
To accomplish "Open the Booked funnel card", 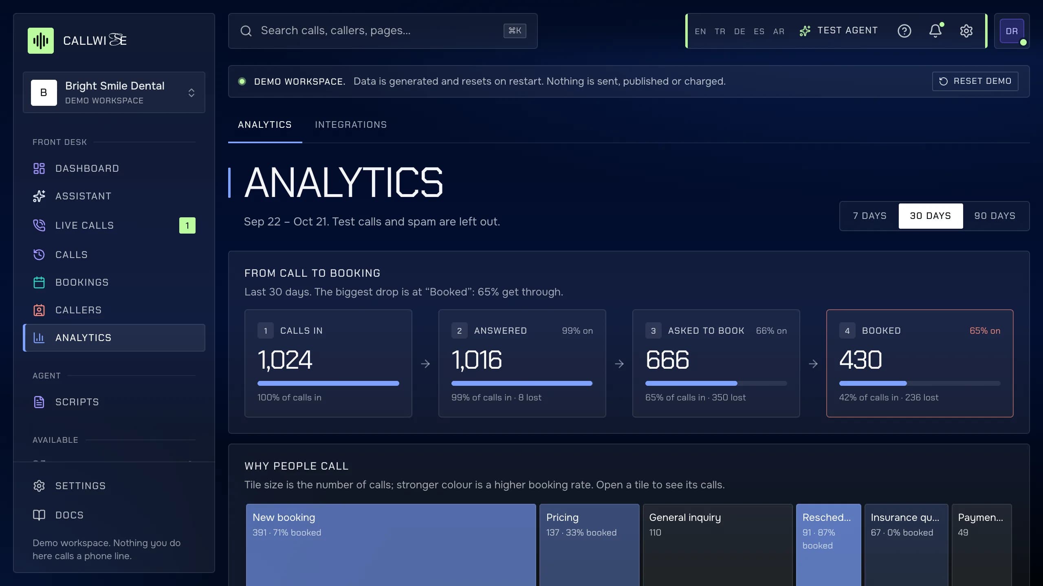I will coord(920,363).
